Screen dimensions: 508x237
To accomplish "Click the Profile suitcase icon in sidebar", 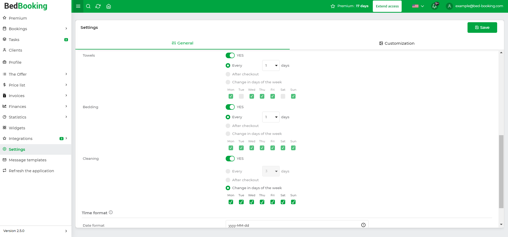I will point(4,62).
